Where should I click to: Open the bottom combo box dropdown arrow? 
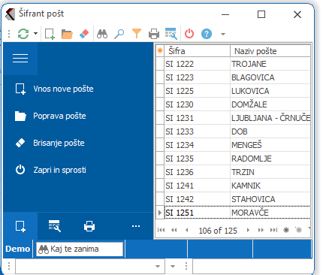coord(158,266)
